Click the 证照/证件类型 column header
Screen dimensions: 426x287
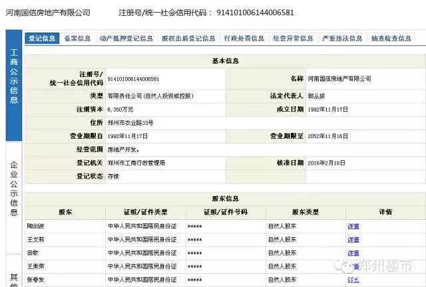click(145, 212)
